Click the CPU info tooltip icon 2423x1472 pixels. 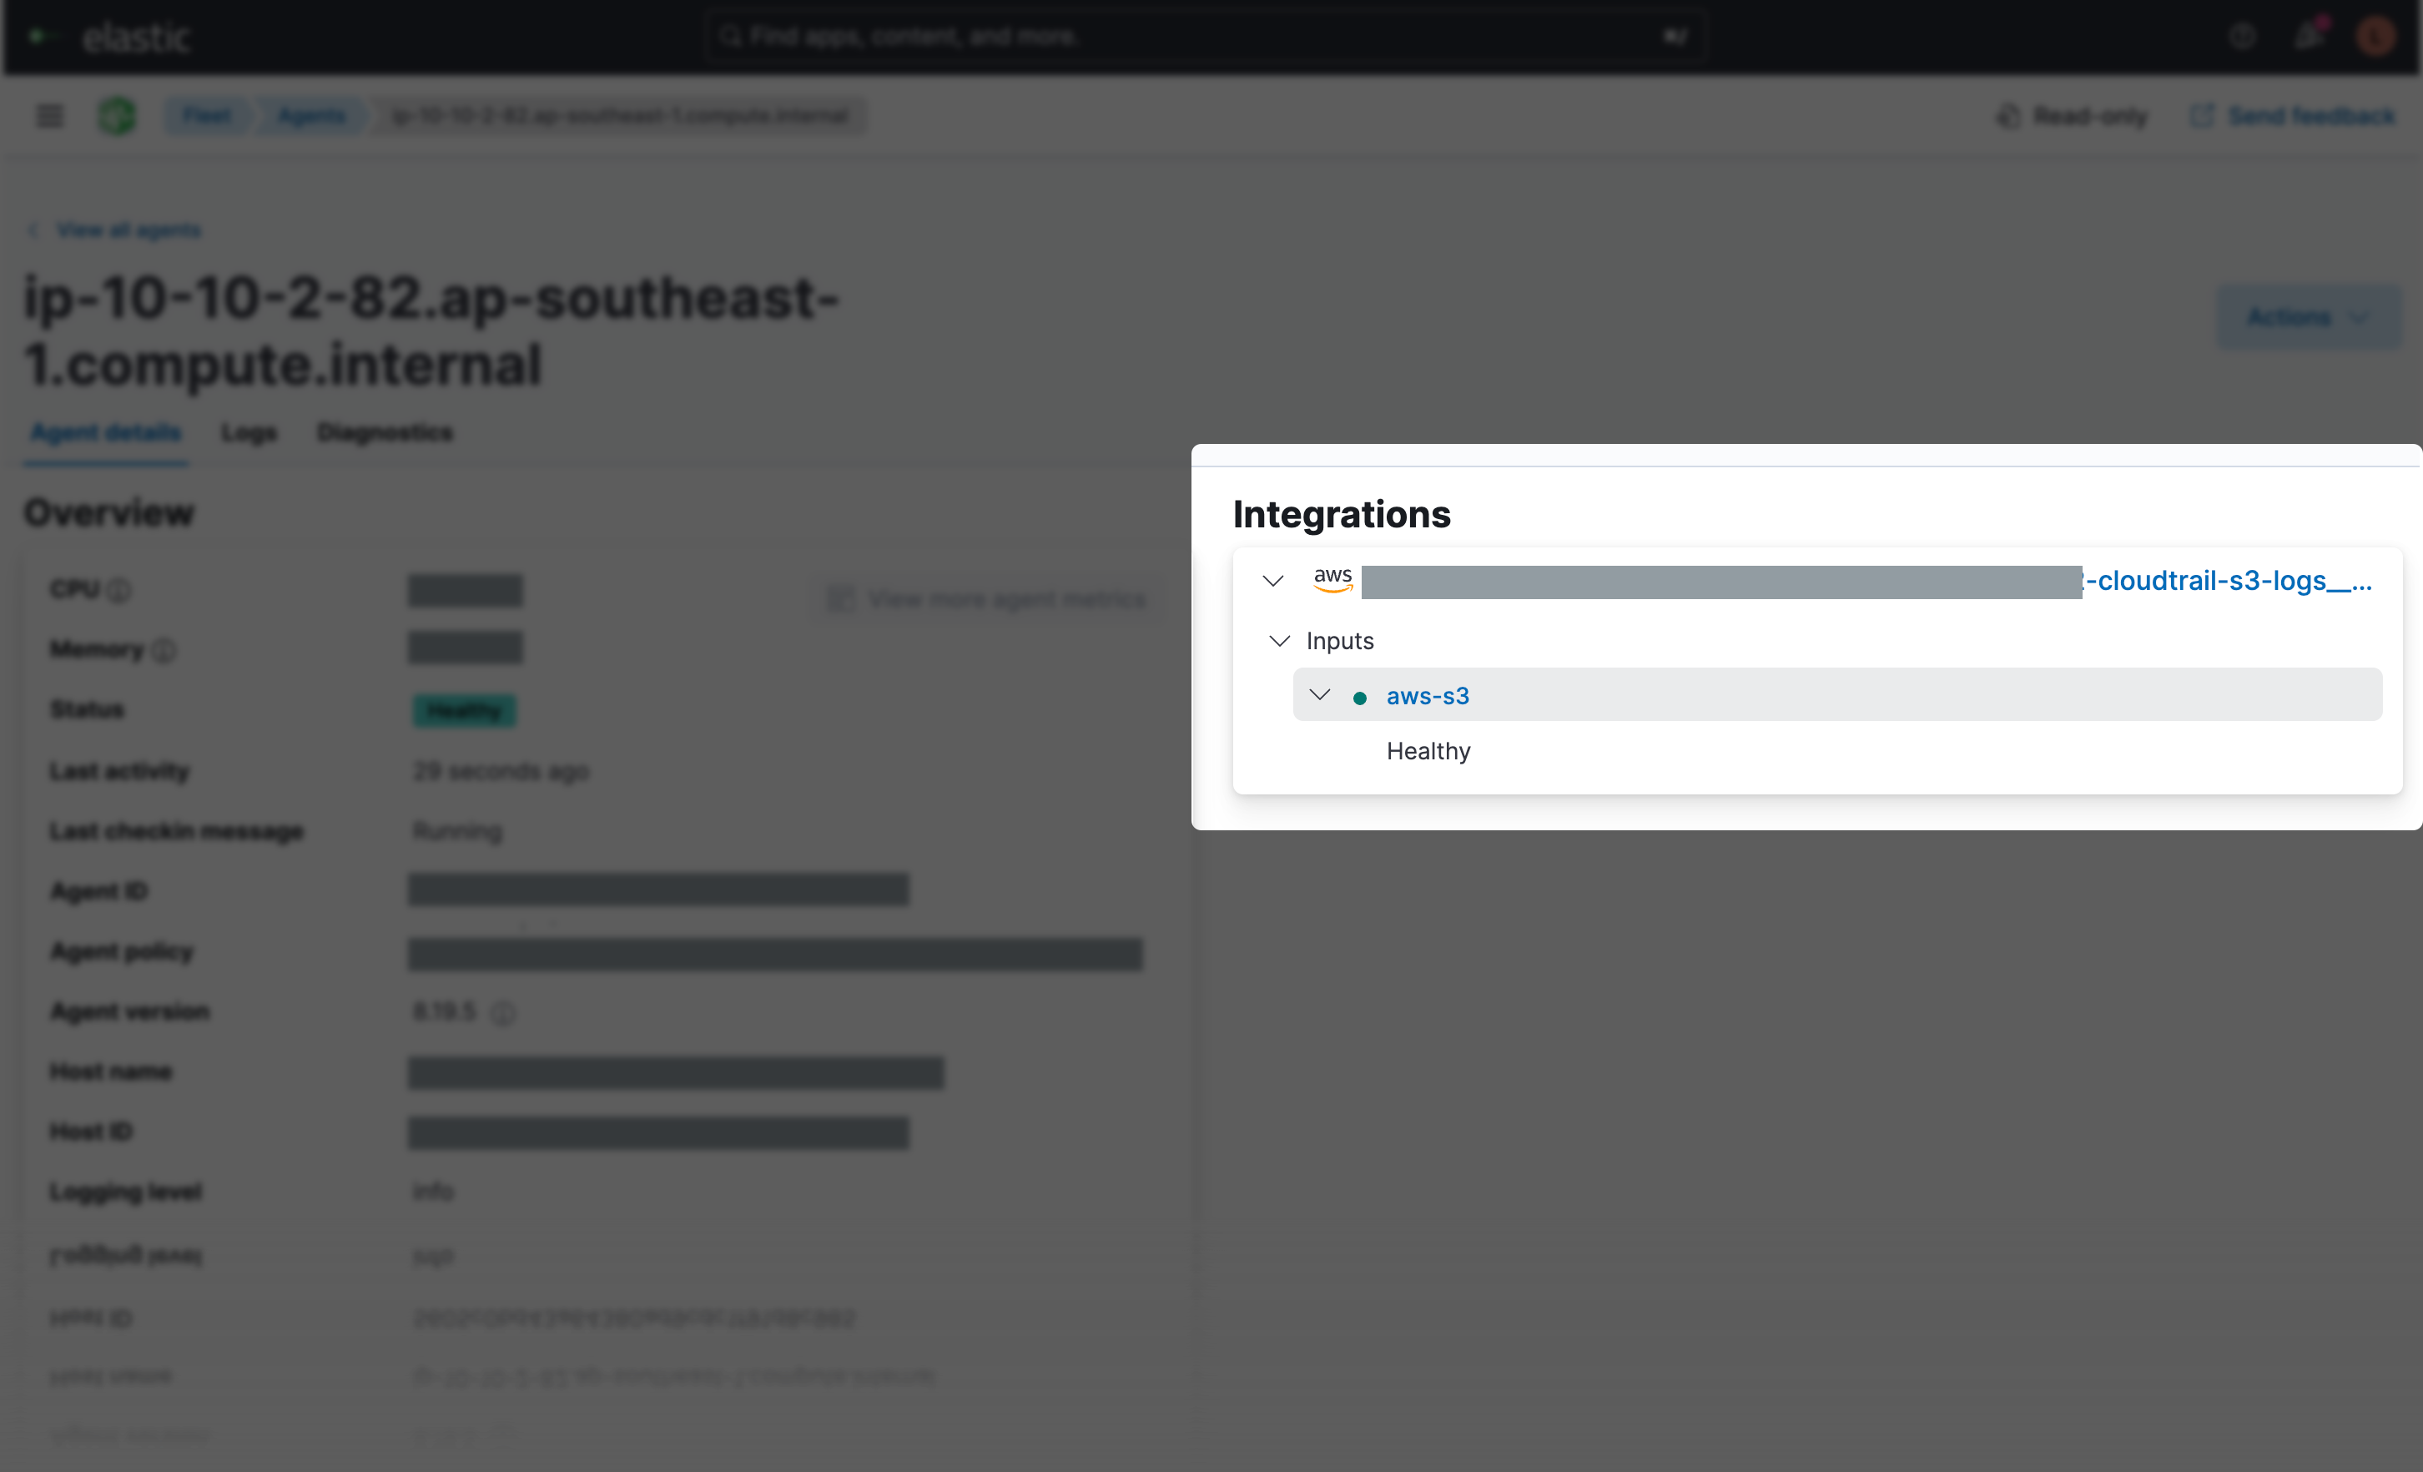click(119, 591)
